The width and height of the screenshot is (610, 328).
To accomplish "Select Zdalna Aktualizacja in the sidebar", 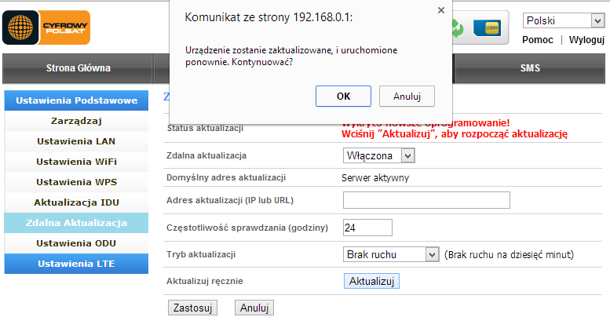I will pyautogui.click(x=76, y=223).
